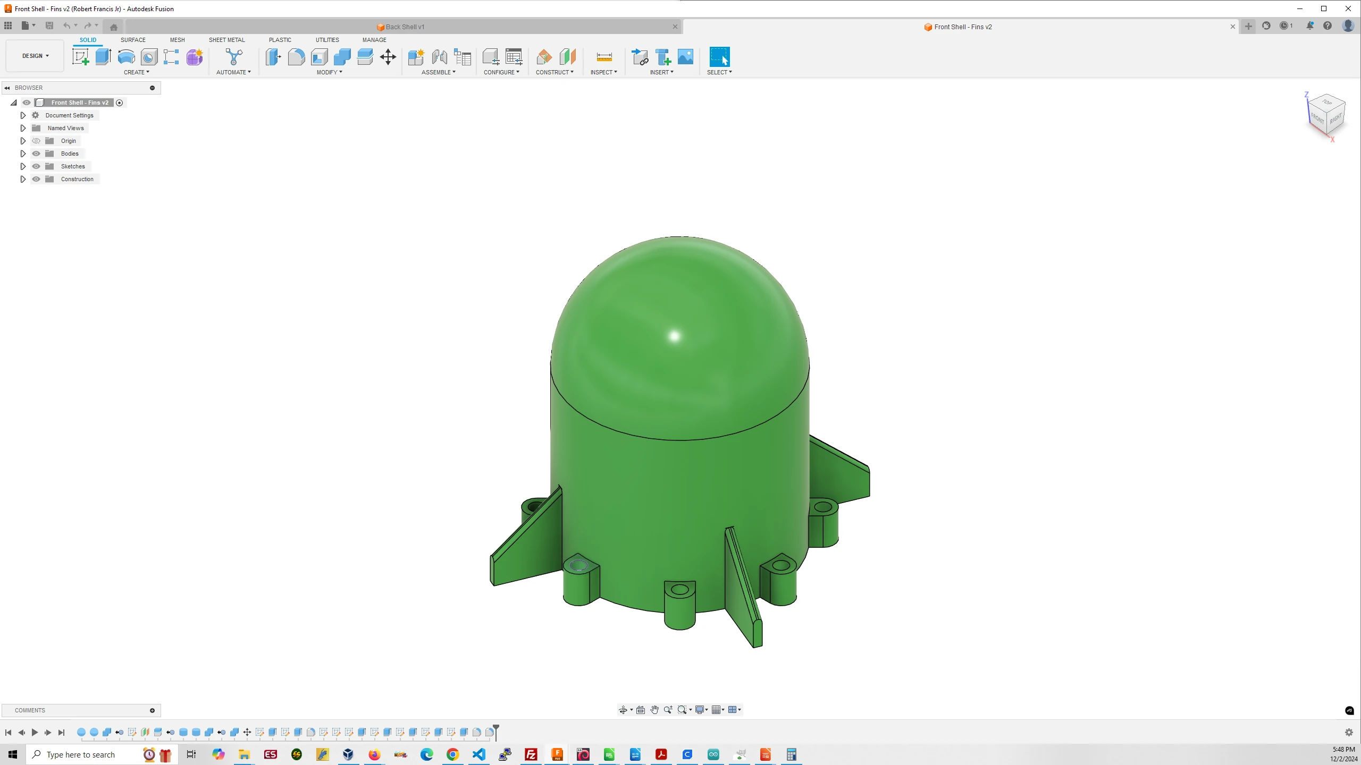Open Google Chrome from taskbar
The width and height of the screenshot is (1361, 765).
pyautogui.click(x=452, y=754)
